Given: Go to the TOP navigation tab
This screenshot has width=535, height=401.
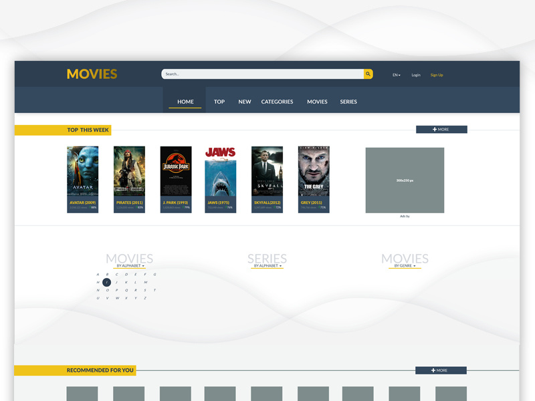Looking at the screenshot, I should (219, 102).
